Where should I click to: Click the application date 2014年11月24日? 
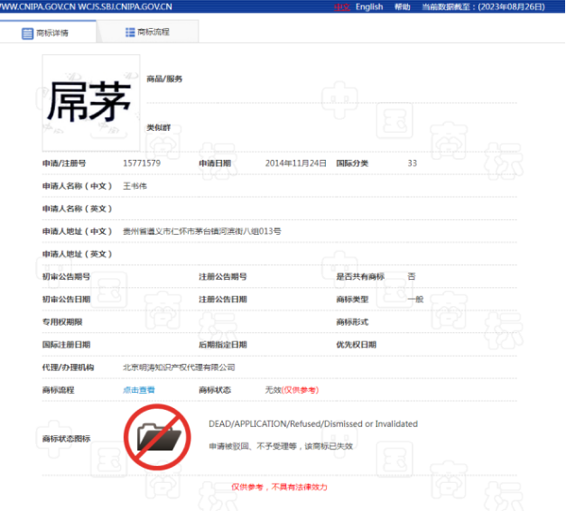click(x=296, y=163)
